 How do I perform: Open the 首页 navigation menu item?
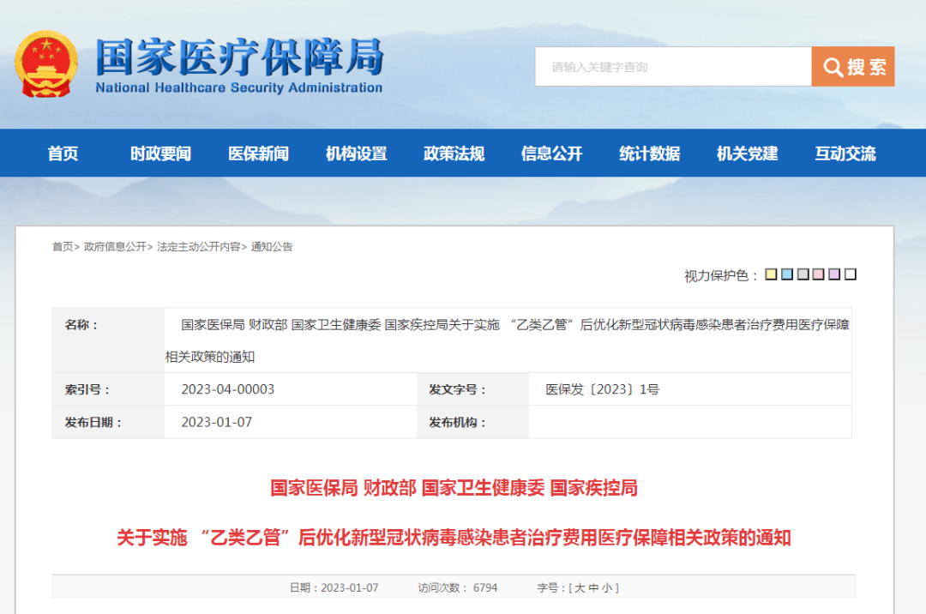(63, 153)
